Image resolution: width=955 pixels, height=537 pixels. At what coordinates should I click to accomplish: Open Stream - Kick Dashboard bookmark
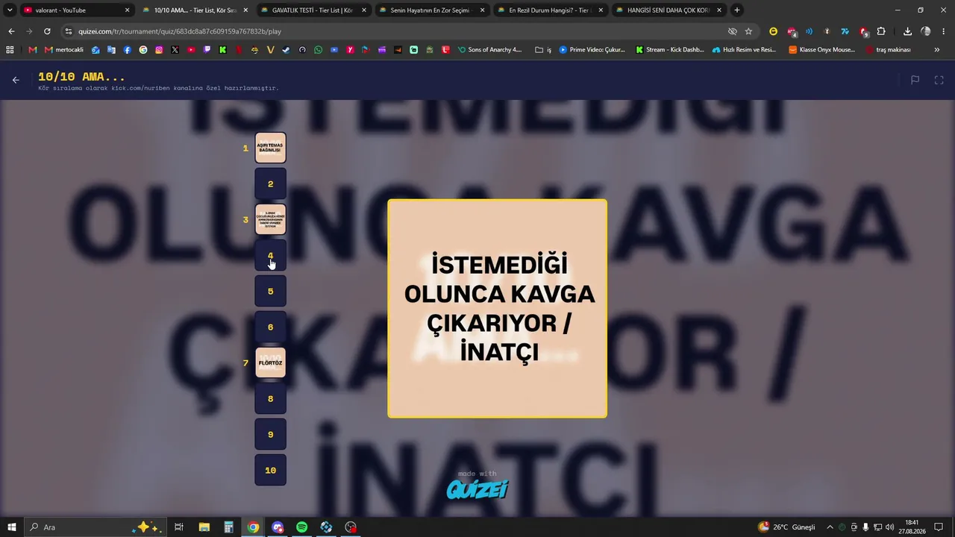(x=669, y=50)
